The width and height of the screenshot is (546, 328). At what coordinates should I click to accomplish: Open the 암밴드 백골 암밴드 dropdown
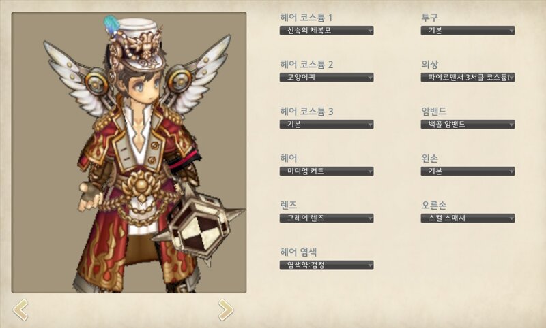(x=468, y=125)
